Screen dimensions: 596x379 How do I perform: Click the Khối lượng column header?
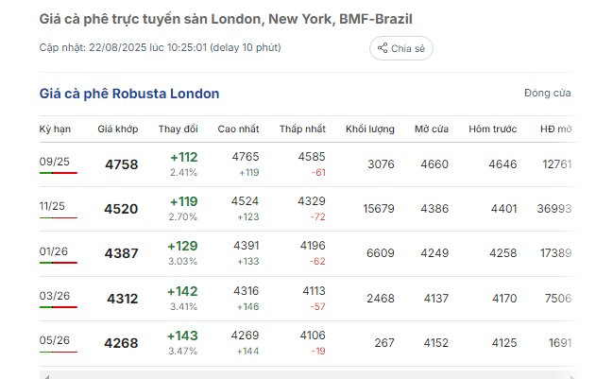tap(369, 129)
